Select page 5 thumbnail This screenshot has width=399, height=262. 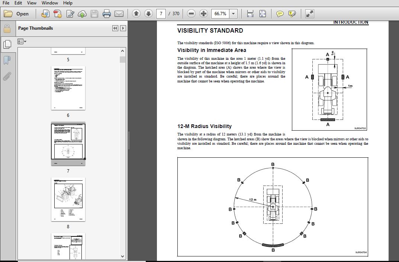tap(68, 51)
